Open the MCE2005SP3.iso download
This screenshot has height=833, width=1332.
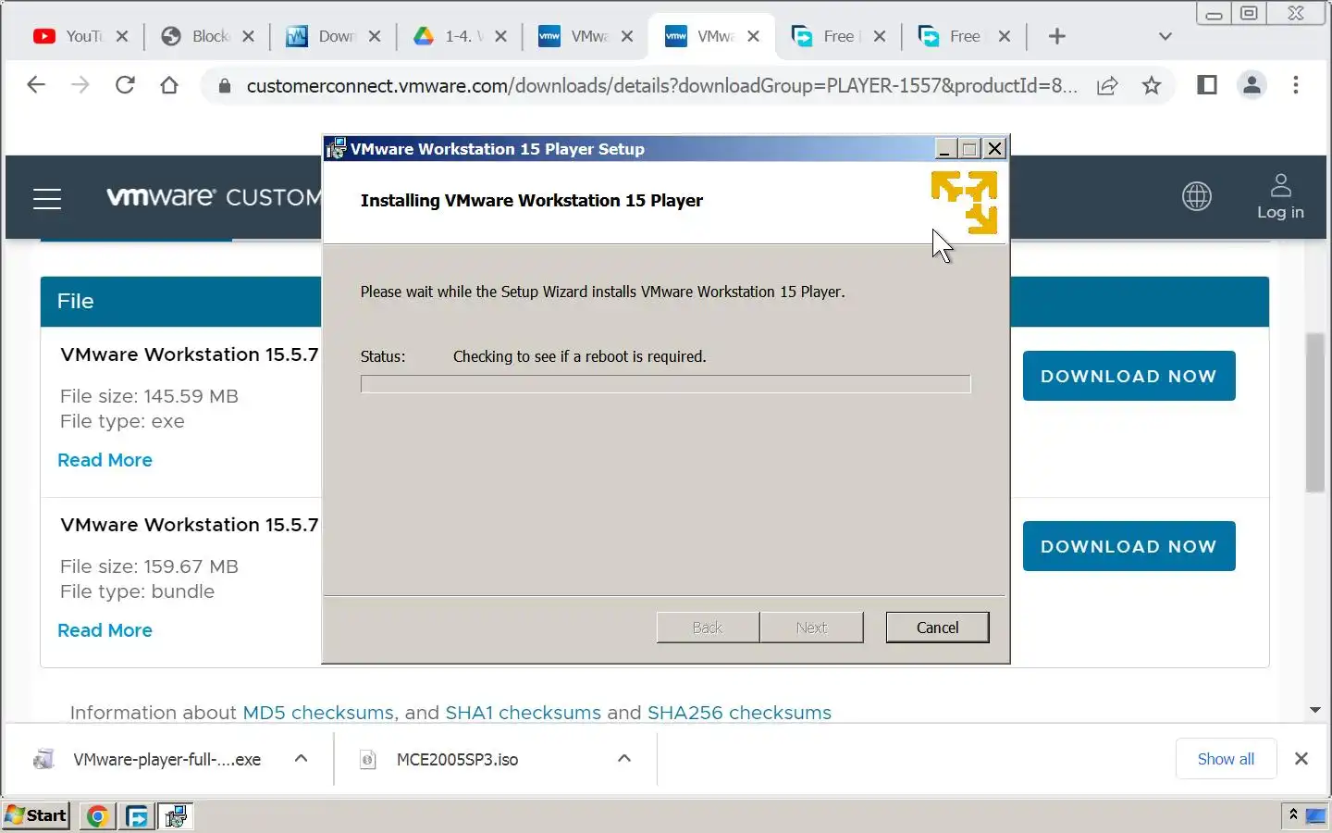click(x=458, y=759)
